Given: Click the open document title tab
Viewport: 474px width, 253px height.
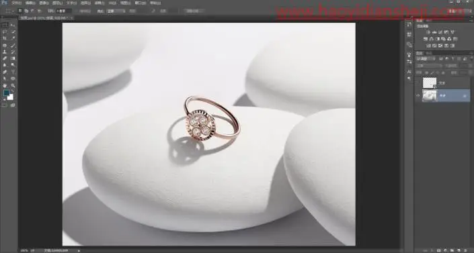Looking at the screenshot, I should coord(45,18).
